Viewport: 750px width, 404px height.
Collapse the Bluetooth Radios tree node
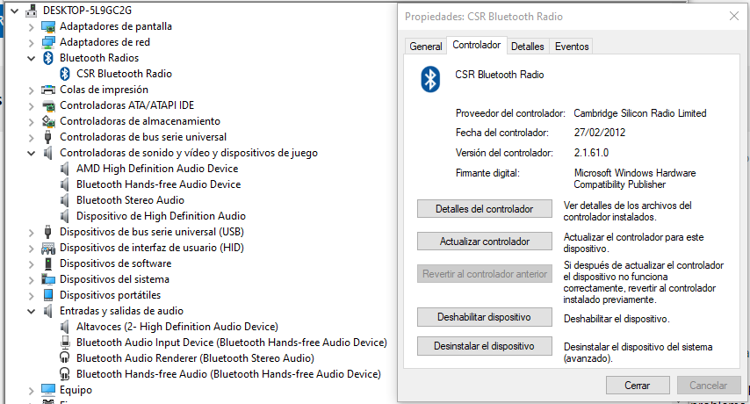pos(32,58)
